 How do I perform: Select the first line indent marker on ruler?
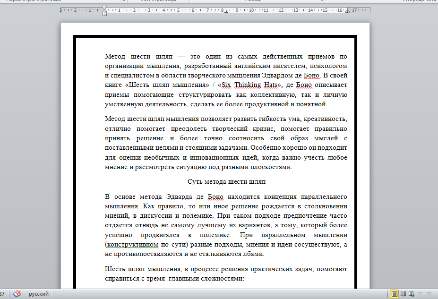104,8
